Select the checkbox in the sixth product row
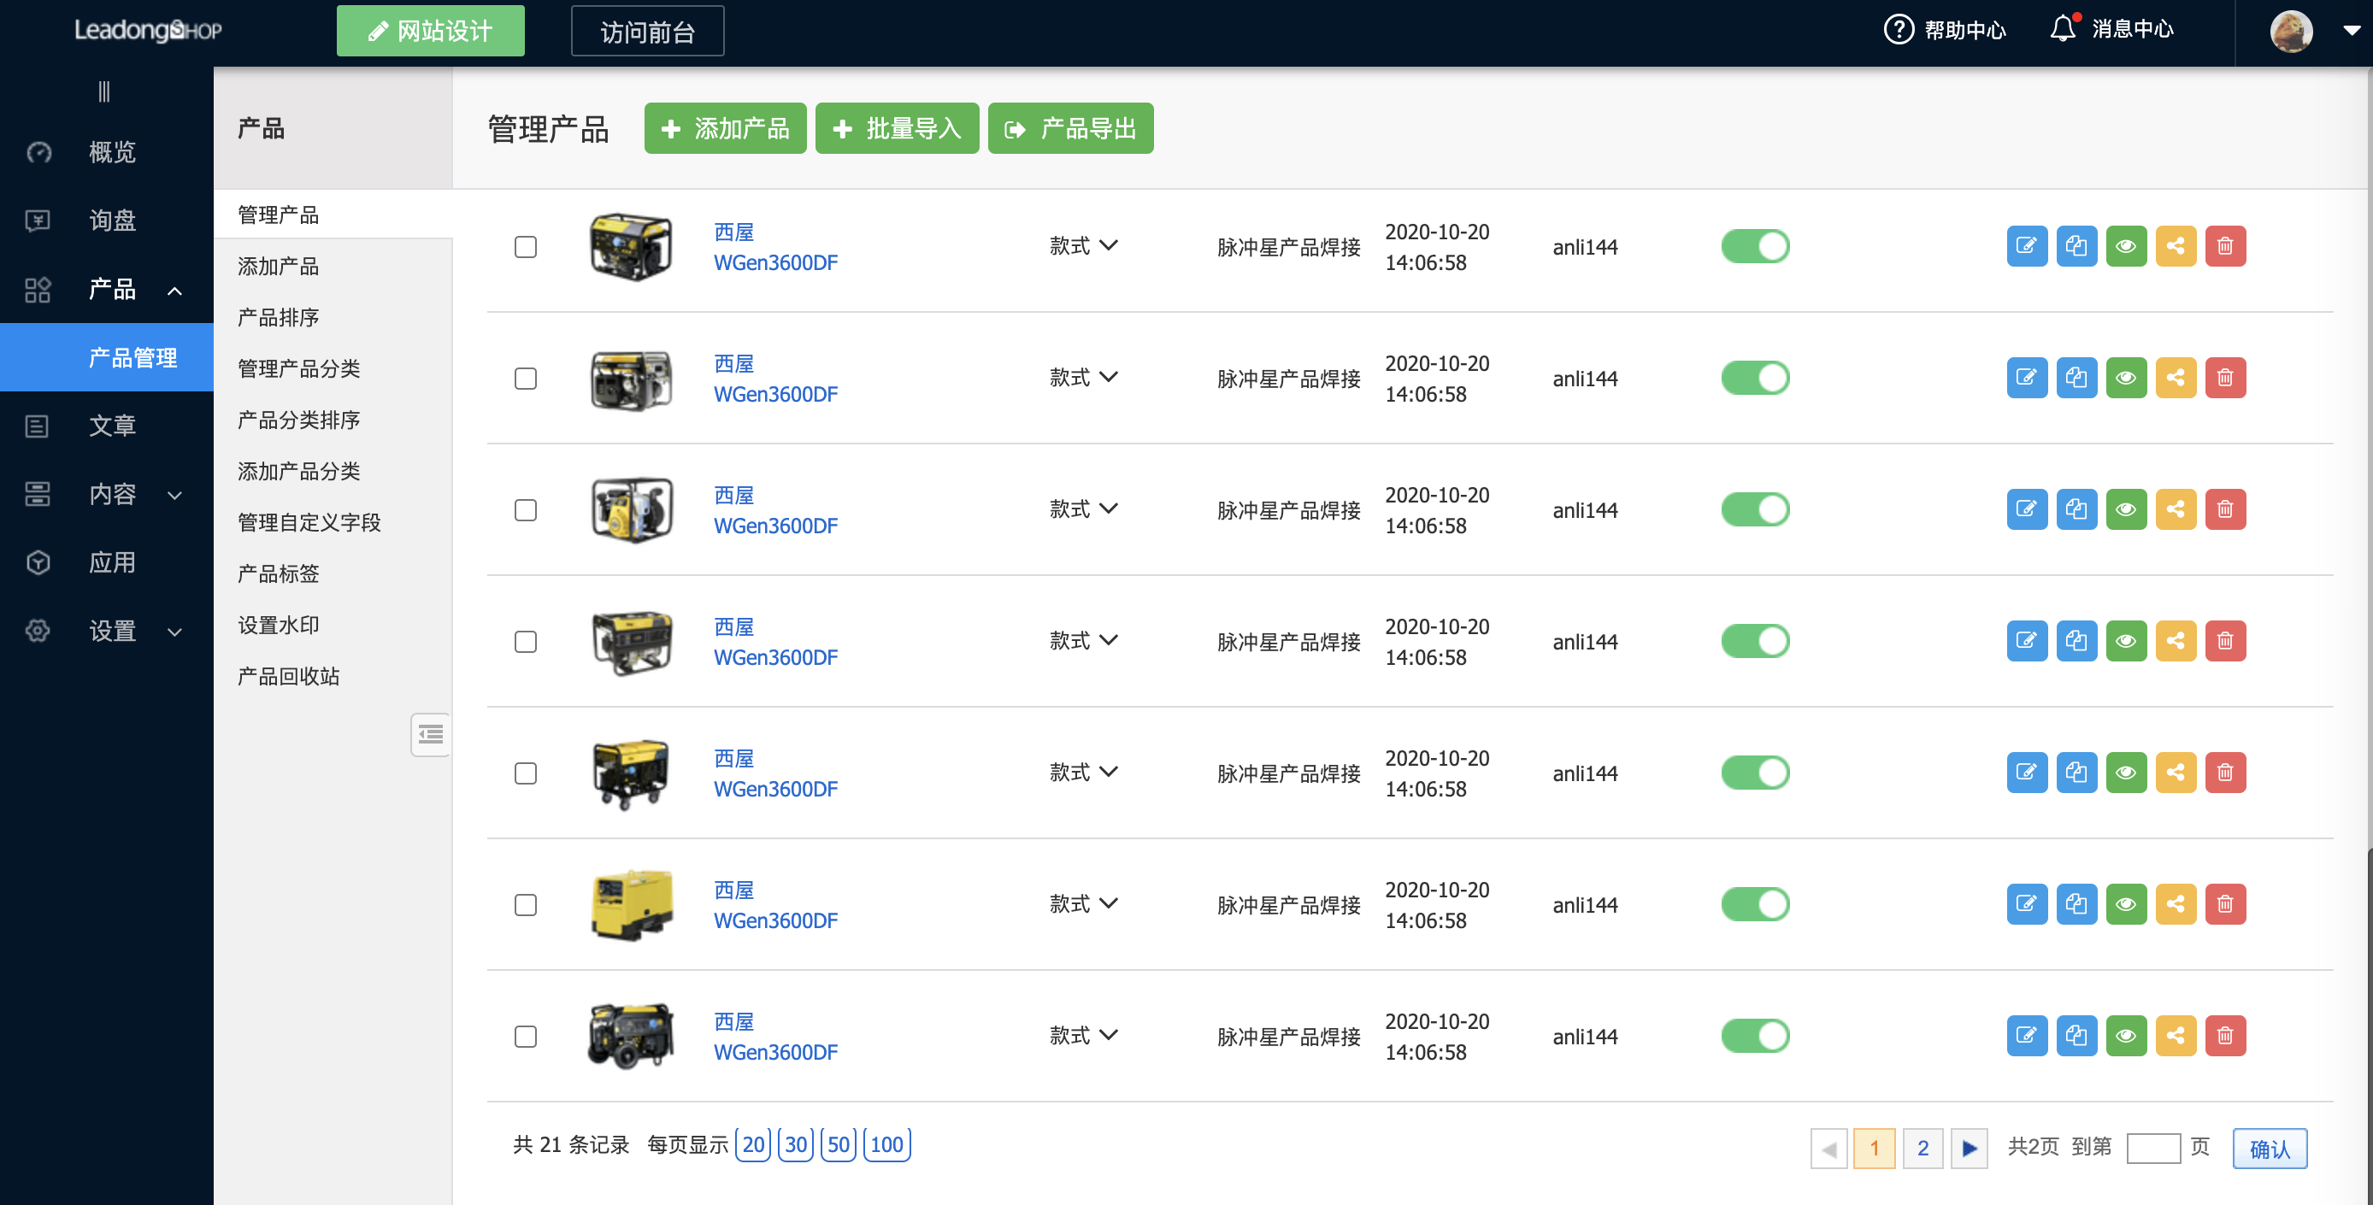The height and width of the screenshot is (1205, 2373). (x=525, y=905)
